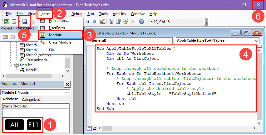Open the blue Help question mark icon
Viewport: 266px width, 135px height.
[142, 22]
